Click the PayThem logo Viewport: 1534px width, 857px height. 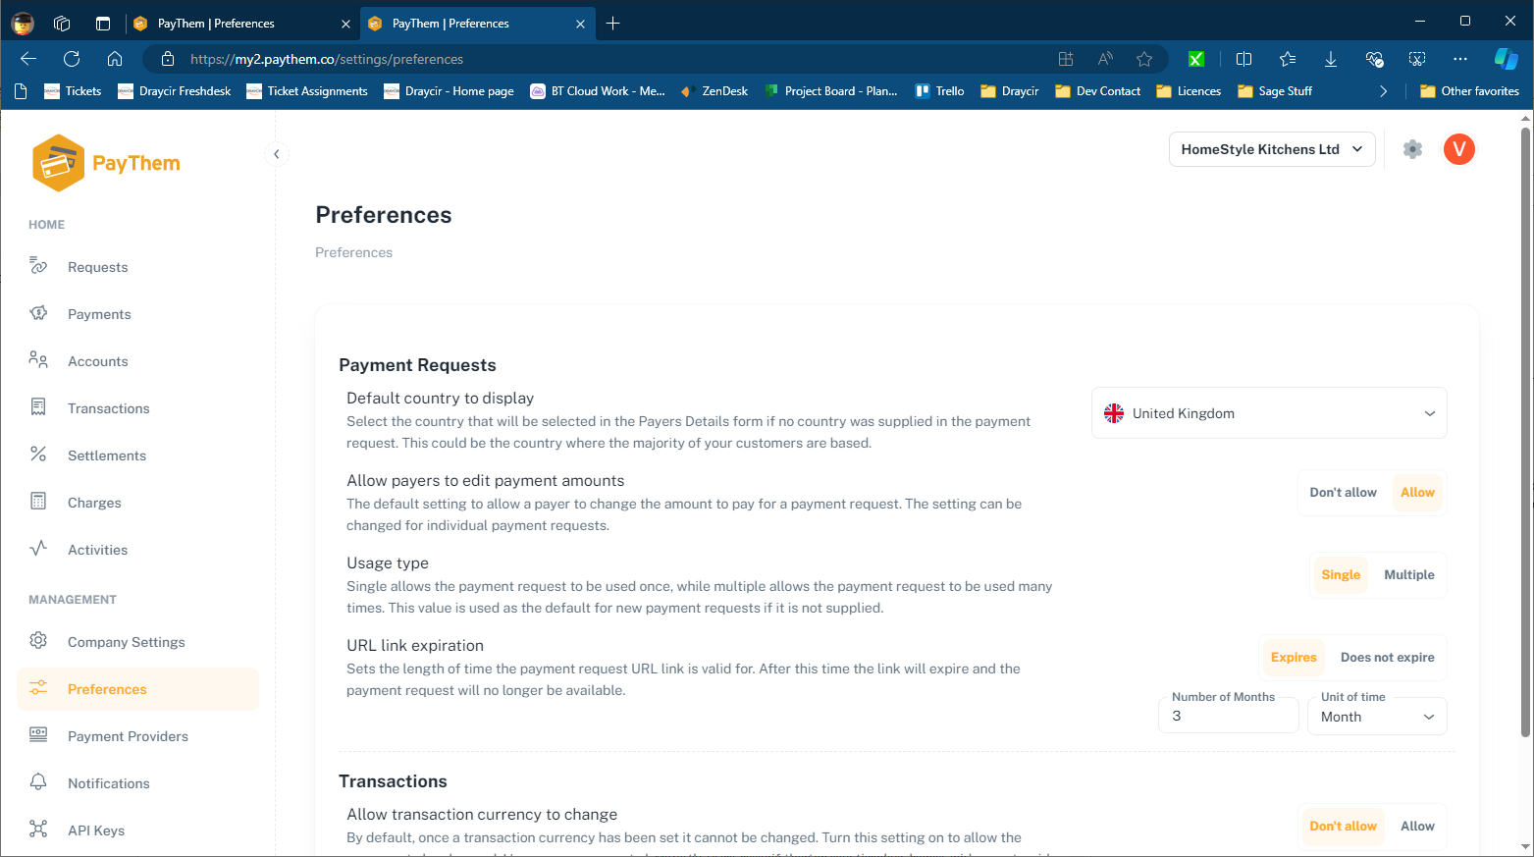pos(106,163)
